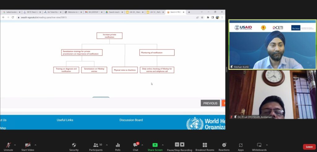
Task: Switch to the Air Ticket Booking tab
Action: pos(51,12)
